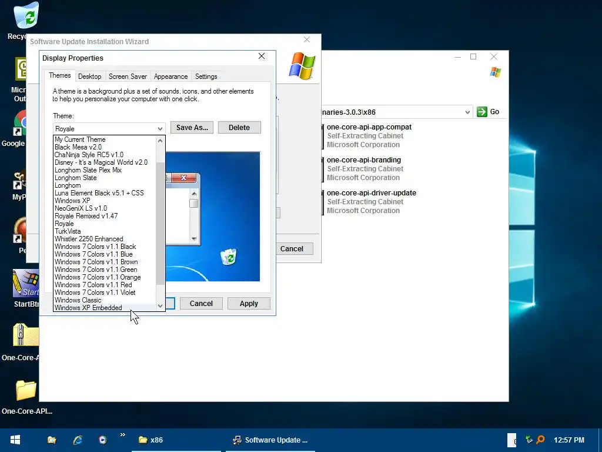Select My Current Theme in list
Viewport: 602px width, 452px height.
coord(105,139)
